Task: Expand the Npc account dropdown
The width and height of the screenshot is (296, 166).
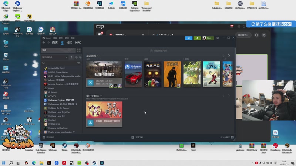Action: 208,38
